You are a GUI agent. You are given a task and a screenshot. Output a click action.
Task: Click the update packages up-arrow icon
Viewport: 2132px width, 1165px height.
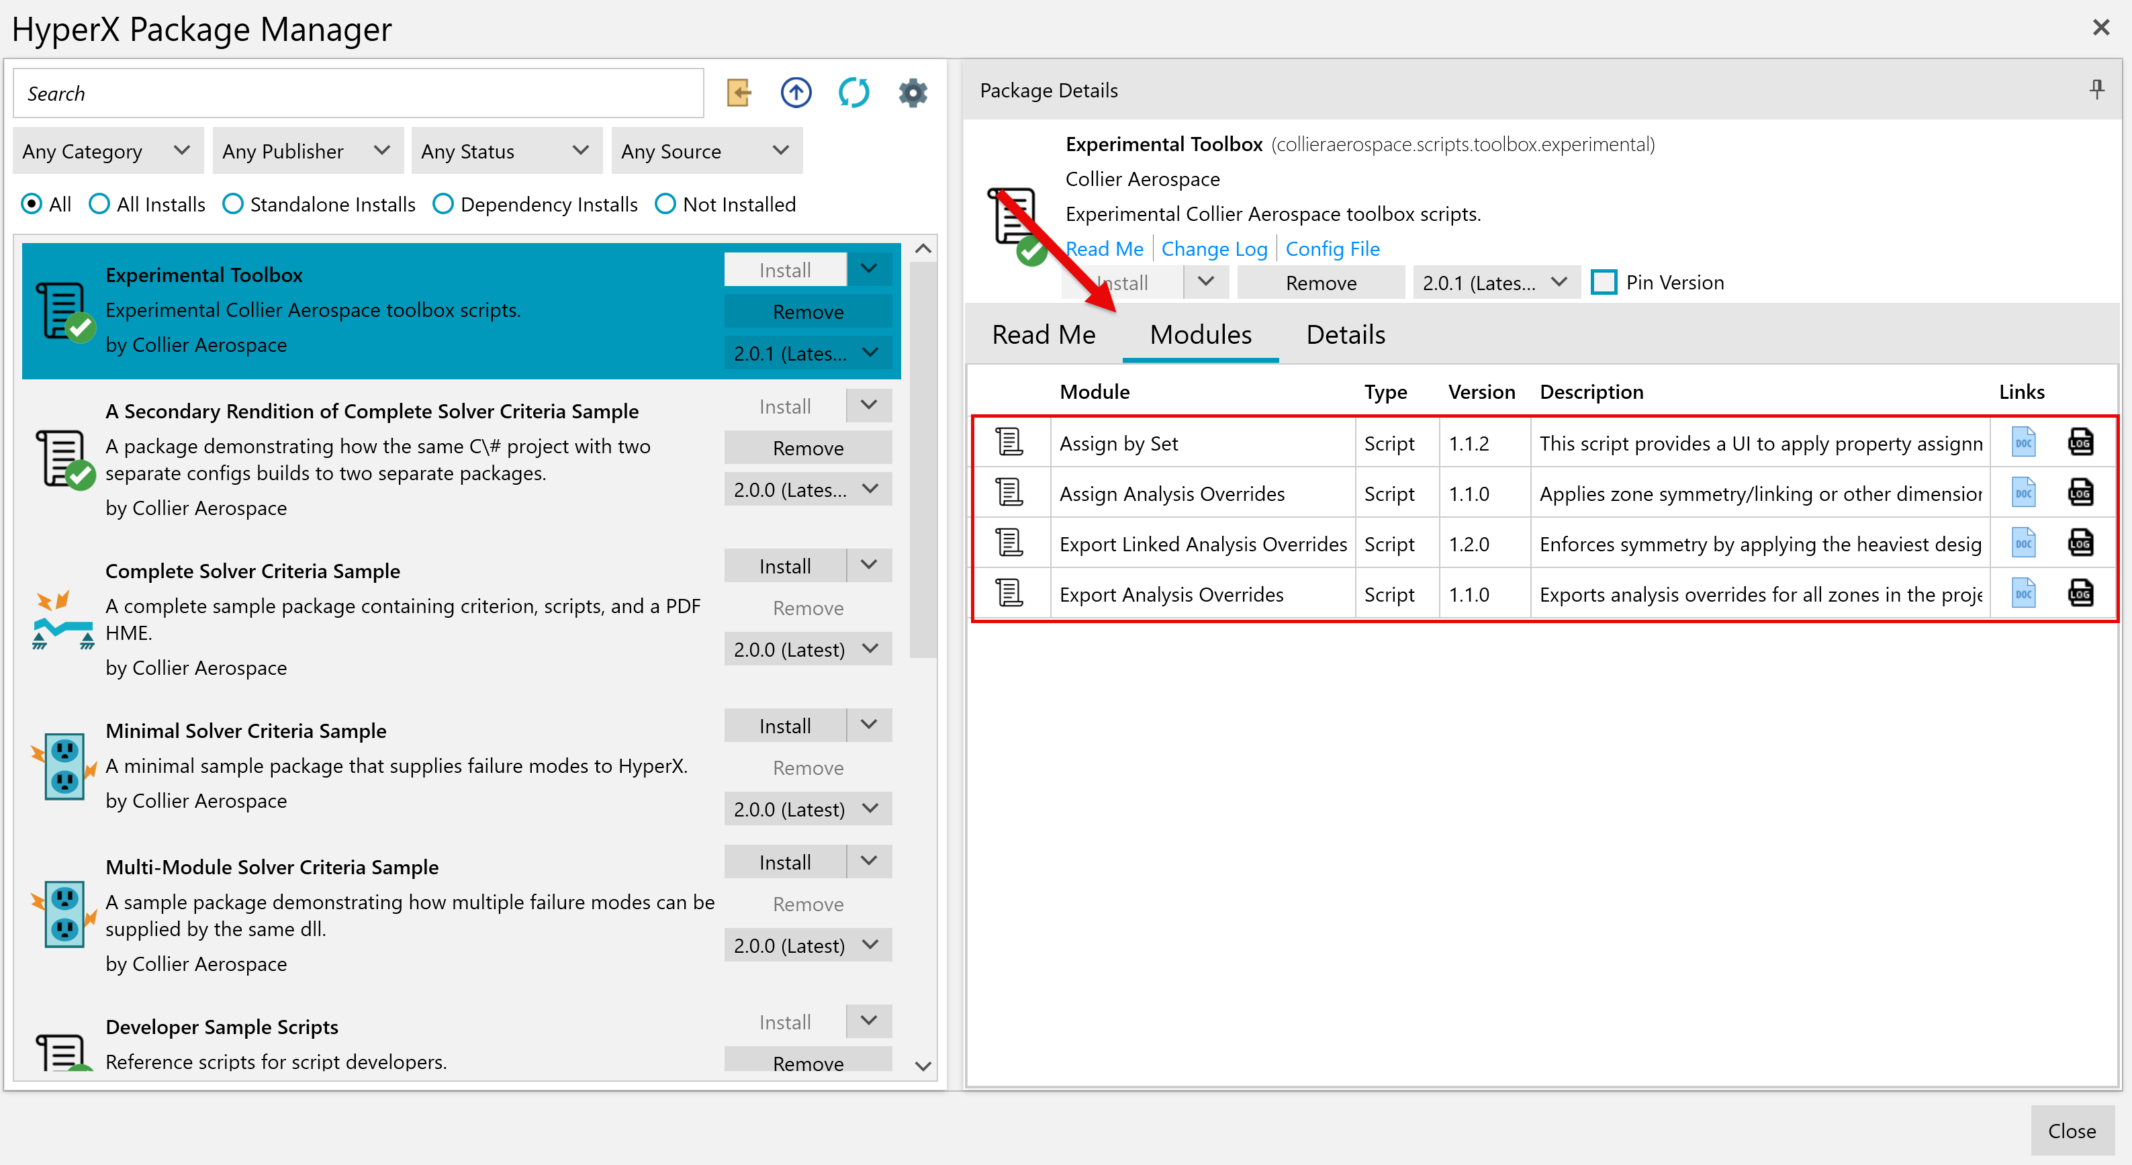tap(796, 93)
